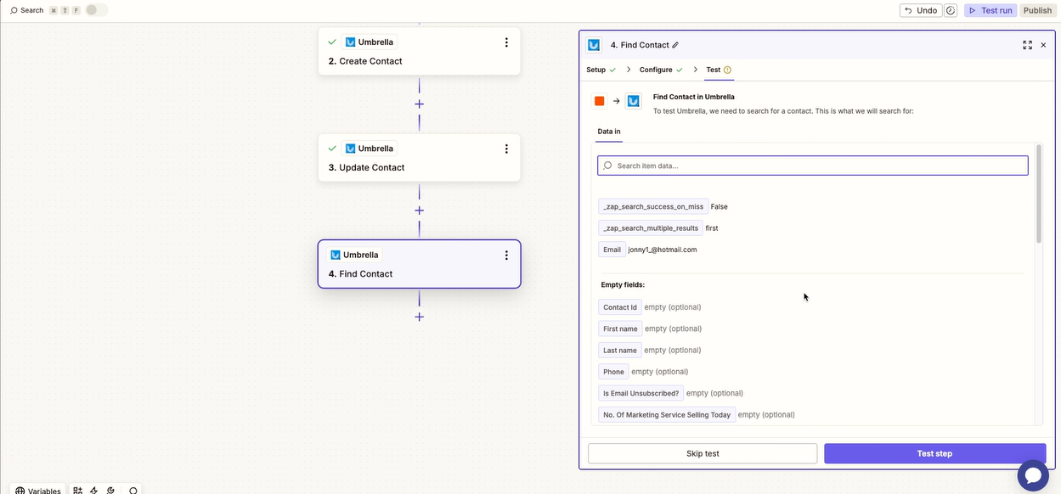Screen dimensions: 1061x494
Task: Open the three-dot menu on Update Contact
Action: pyautogui.click(x=506, y=149)
